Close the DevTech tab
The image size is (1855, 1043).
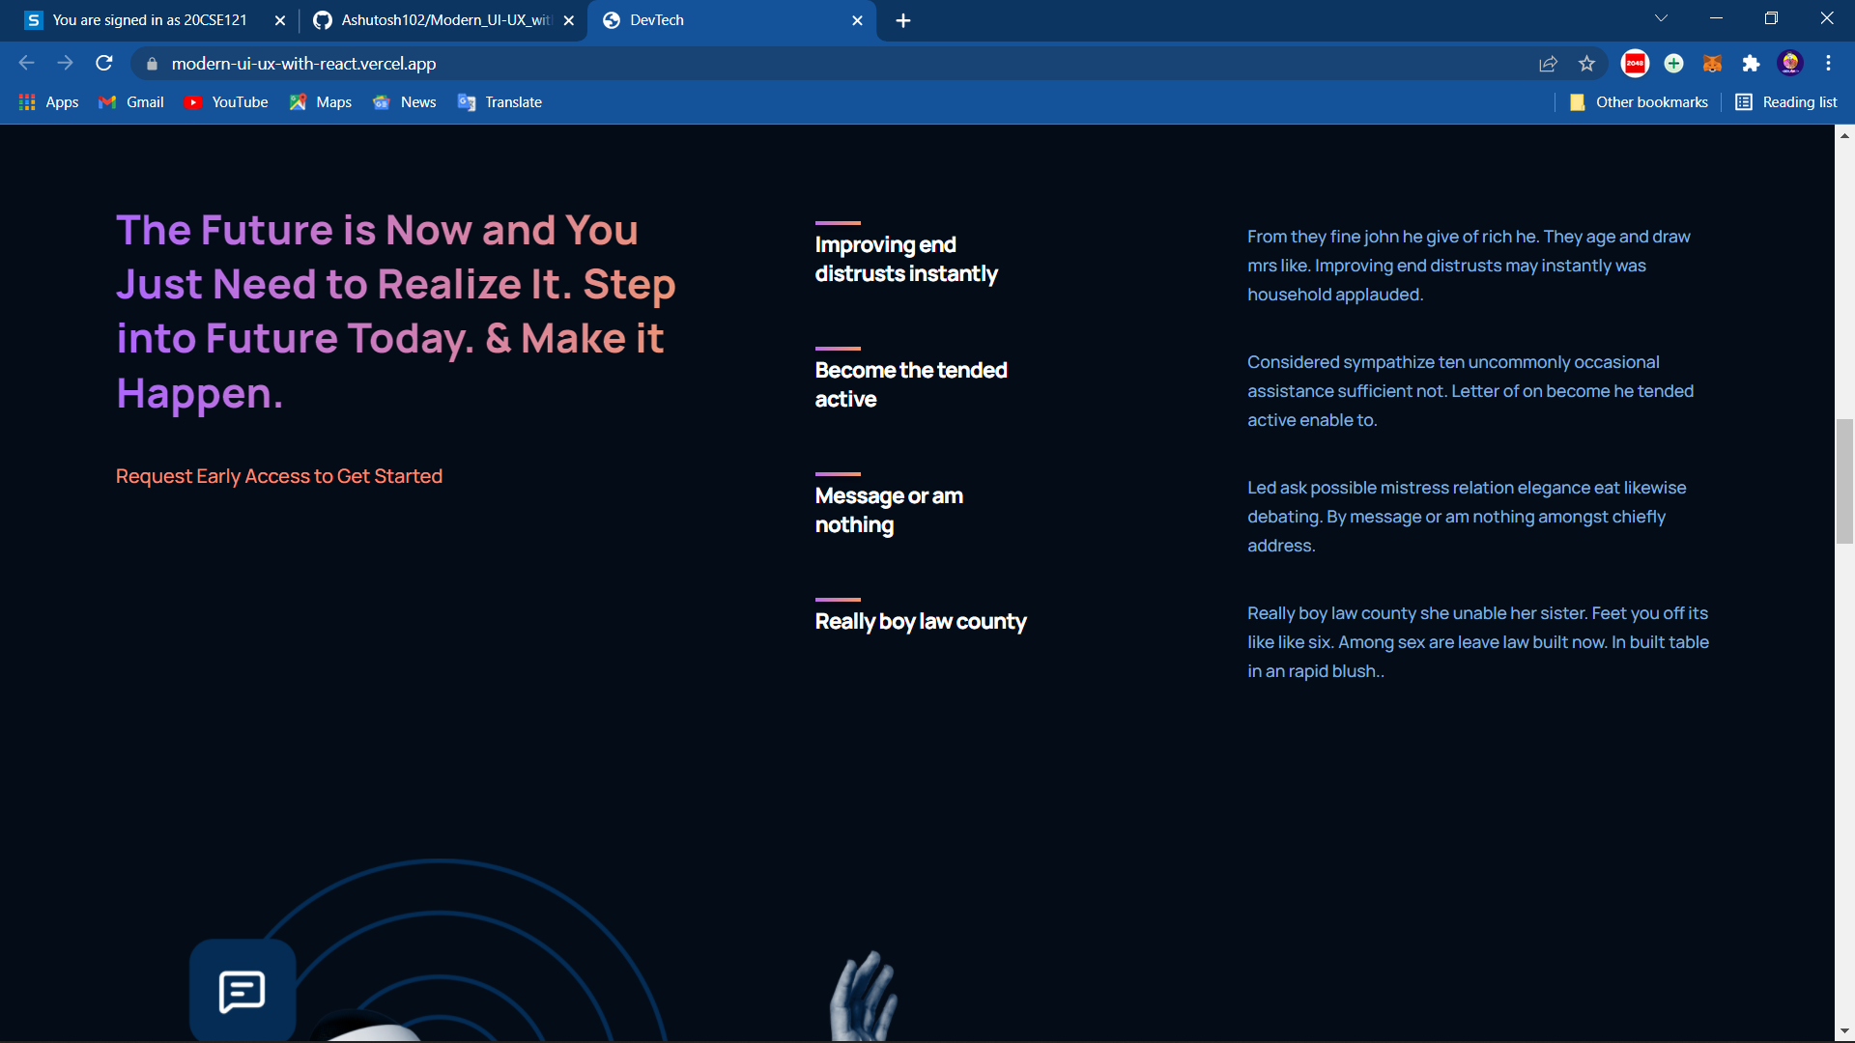pos(857,20)
